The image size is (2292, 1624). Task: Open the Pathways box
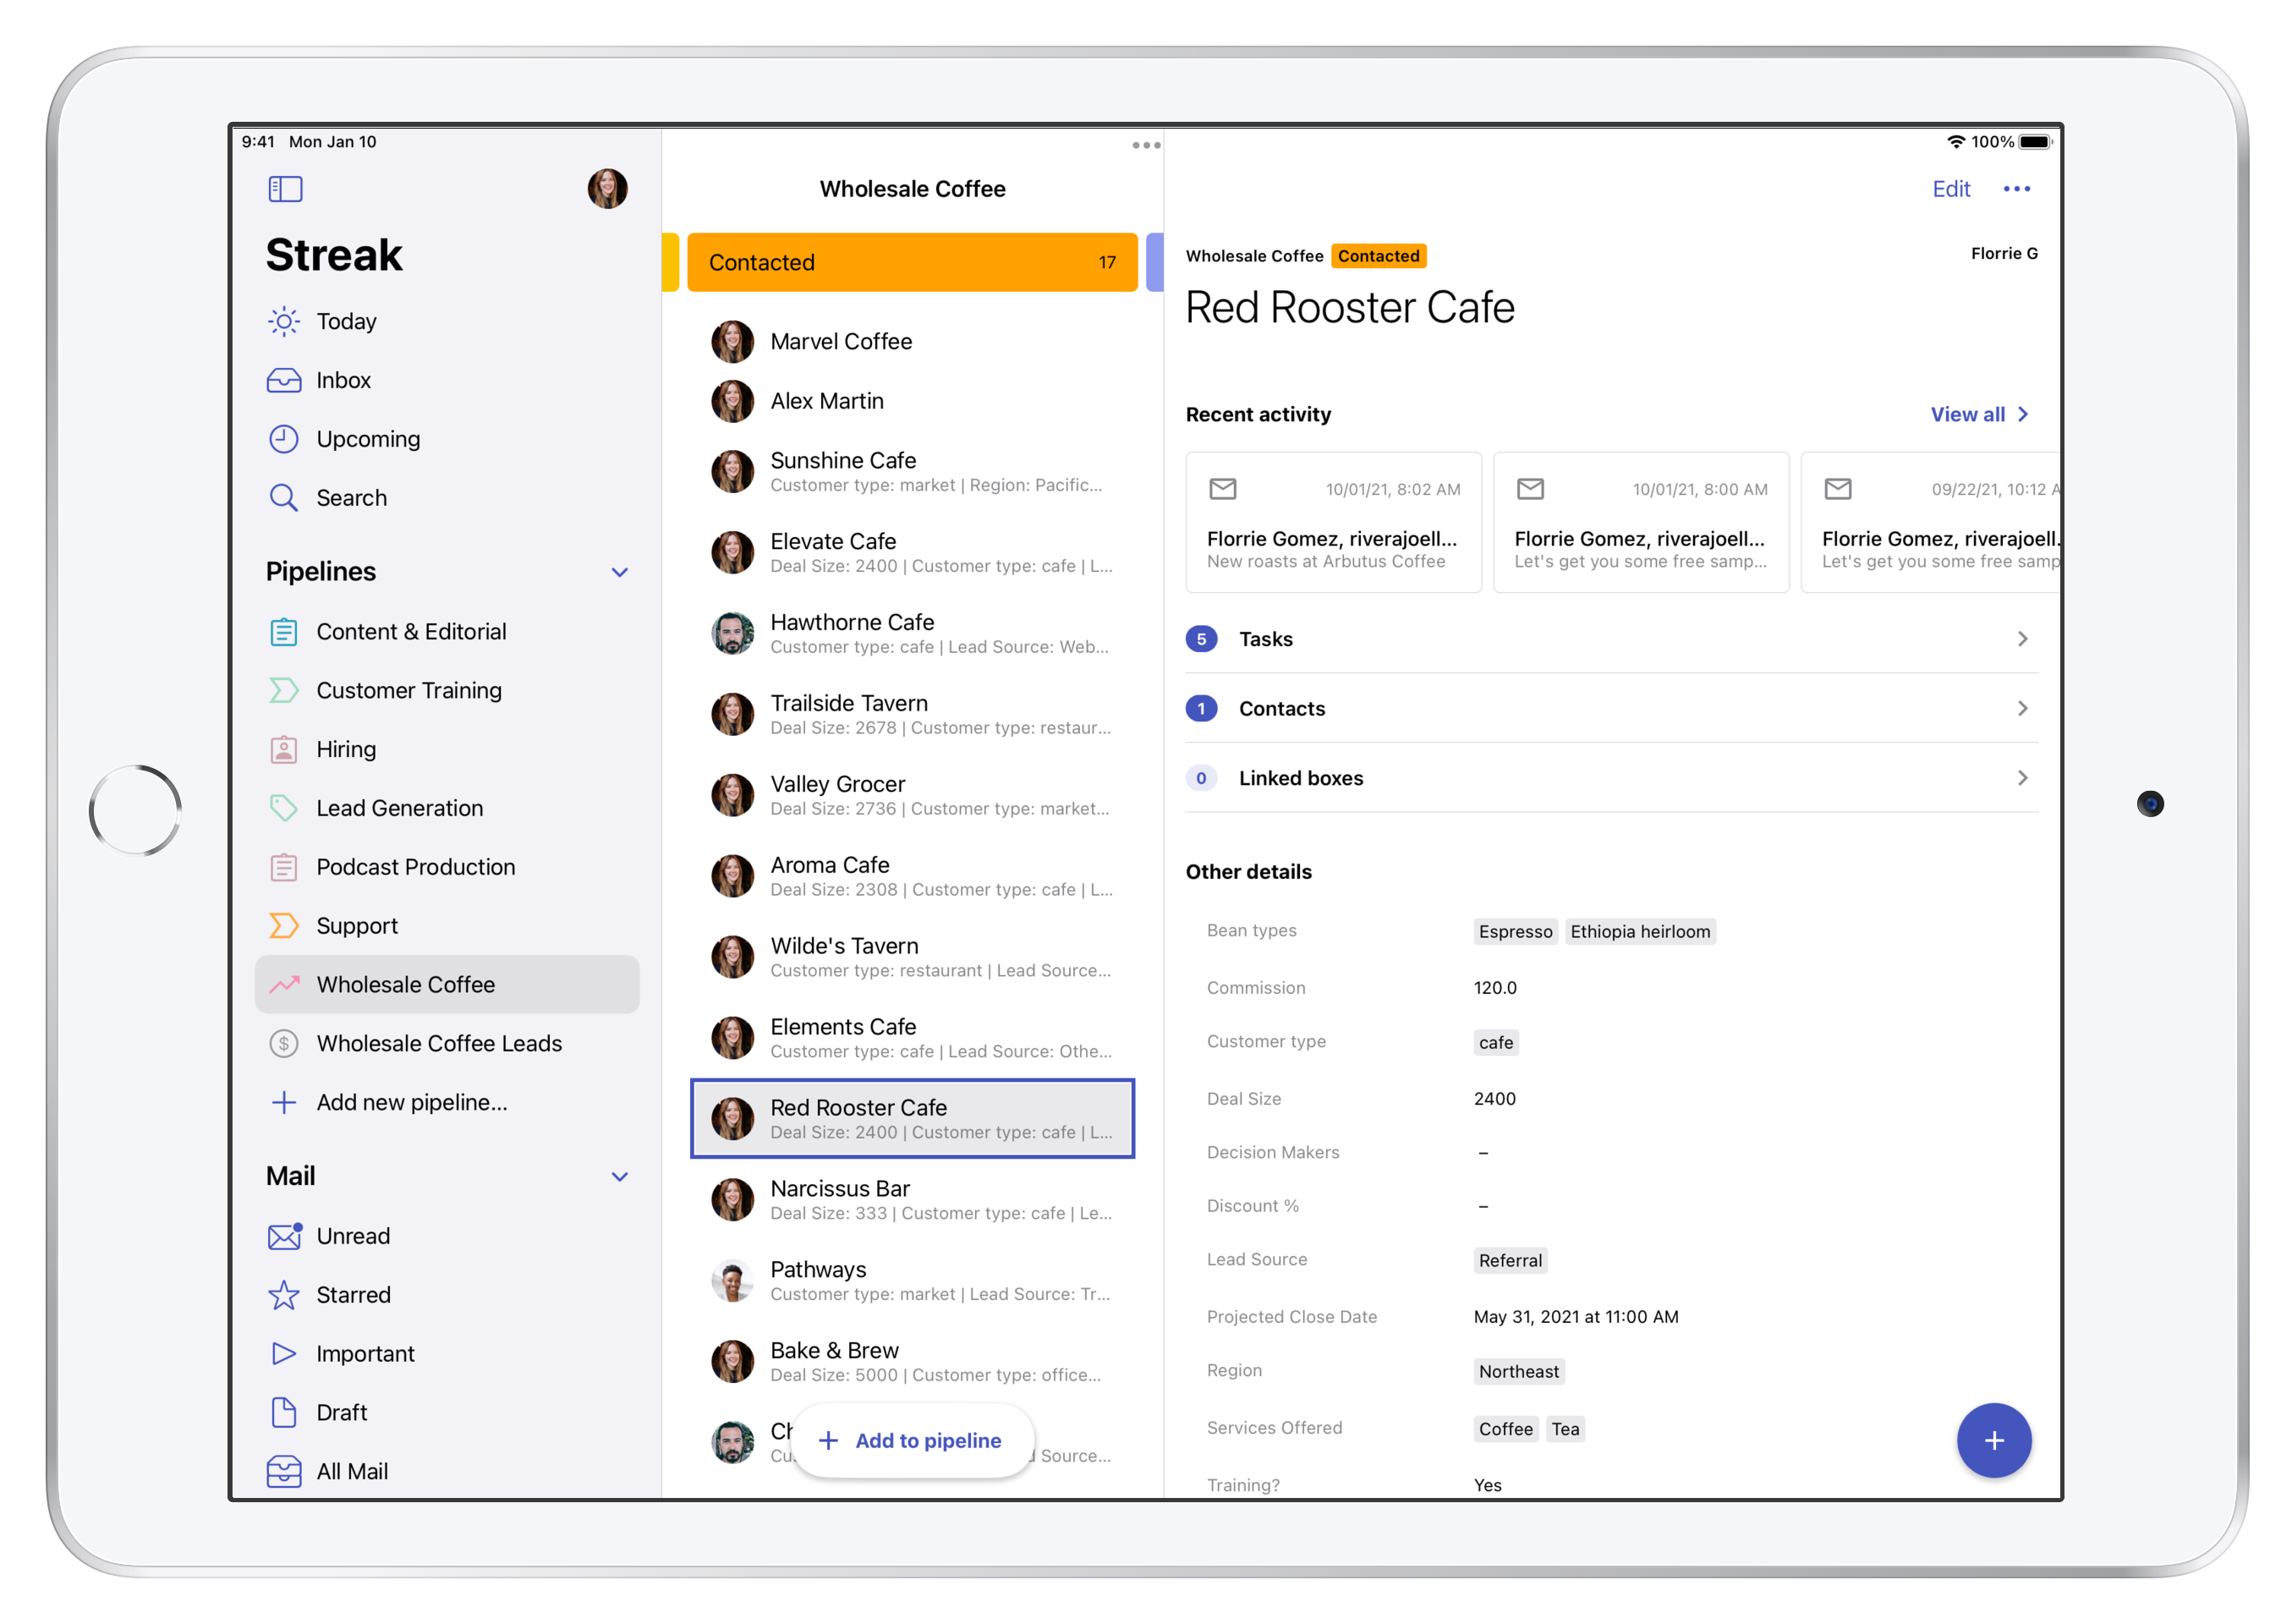tap(912, 1281)
